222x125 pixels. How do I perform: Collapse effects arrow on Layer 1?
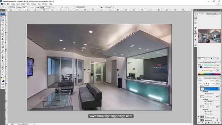[x=219, y=107]
